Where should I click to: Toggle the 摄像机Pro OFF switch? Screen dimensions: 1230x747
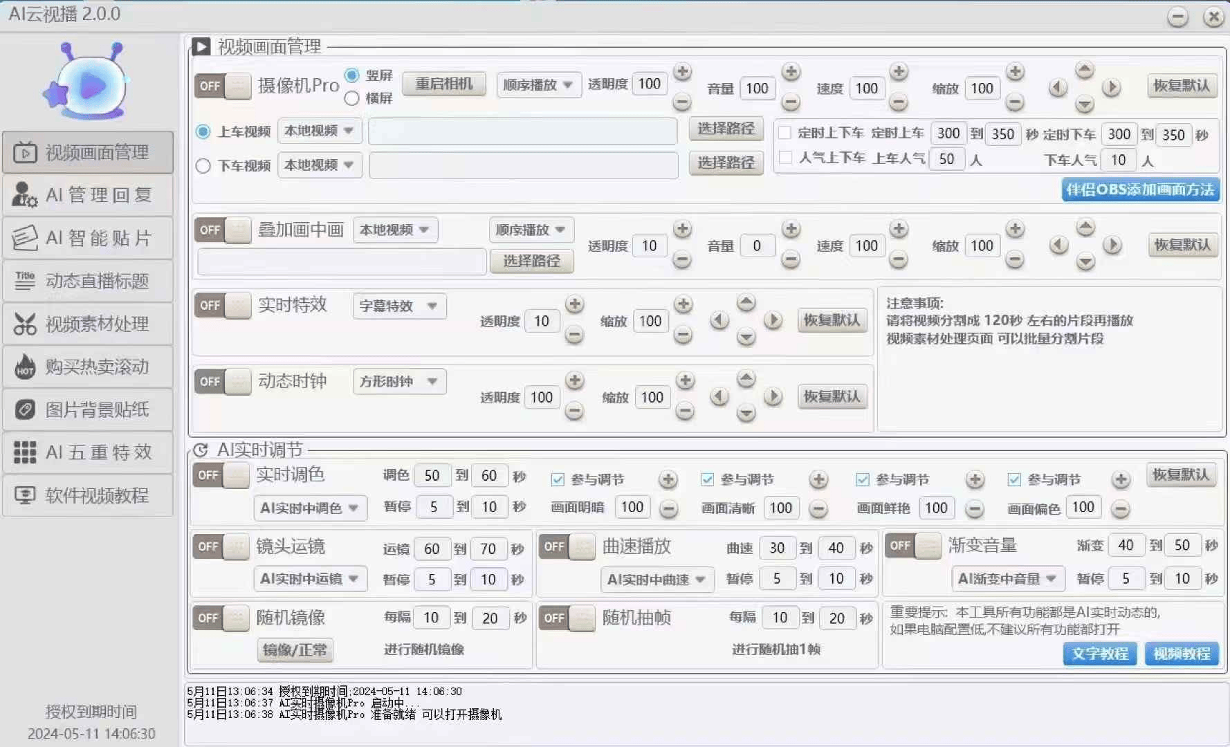click(x=222, y=86)
